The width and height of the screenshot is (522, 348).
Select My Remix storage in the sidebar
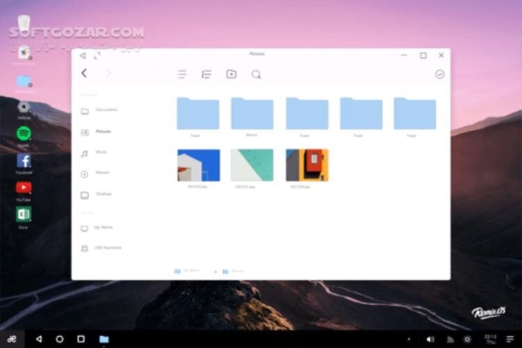[97, 228]
